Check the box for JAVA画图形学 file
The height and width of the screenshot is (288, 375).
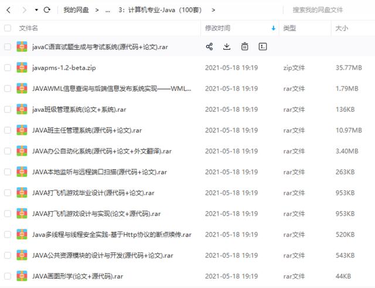(x=8, y=276)
